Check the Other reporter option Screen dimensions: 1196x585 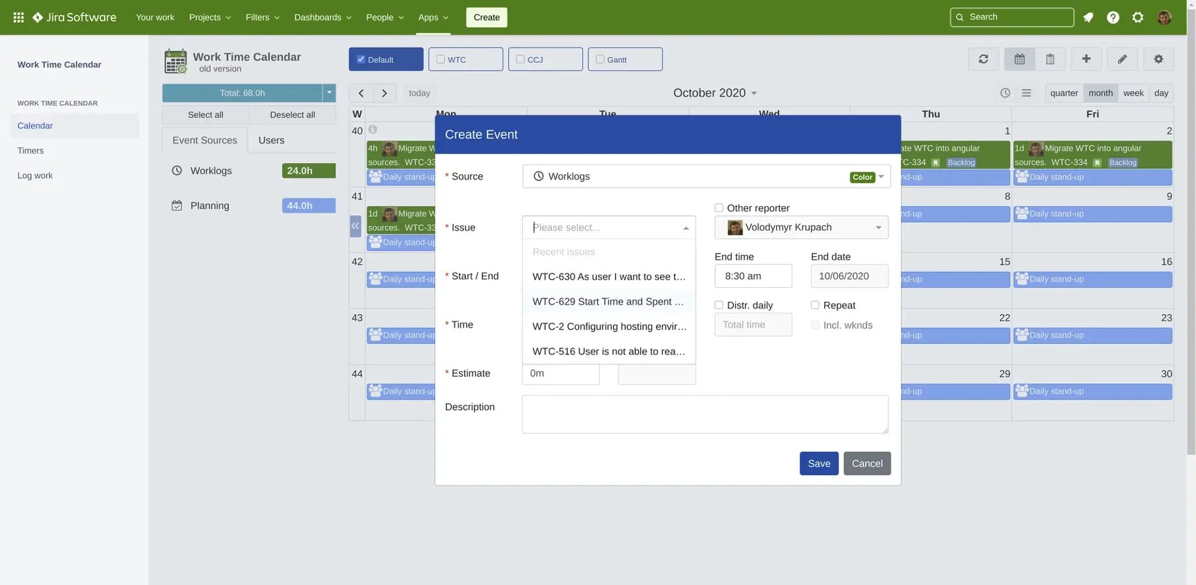tap(718, 207)
